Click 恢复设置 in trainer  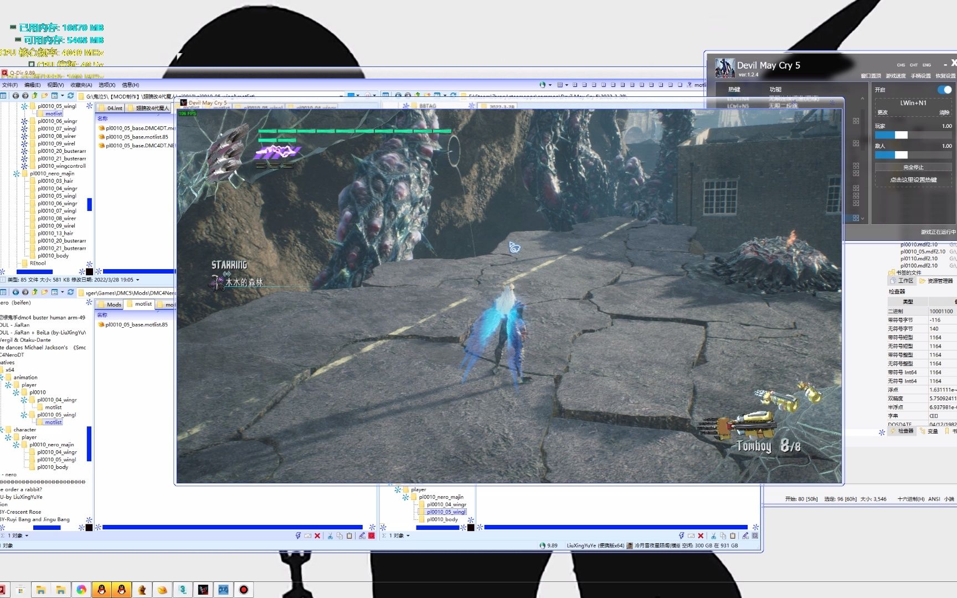click(945, 76)
